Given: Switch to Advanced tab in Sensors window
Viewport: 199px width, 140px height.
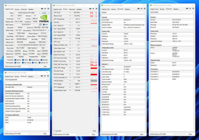Looking at the screenshot, I should pos(72,9).
